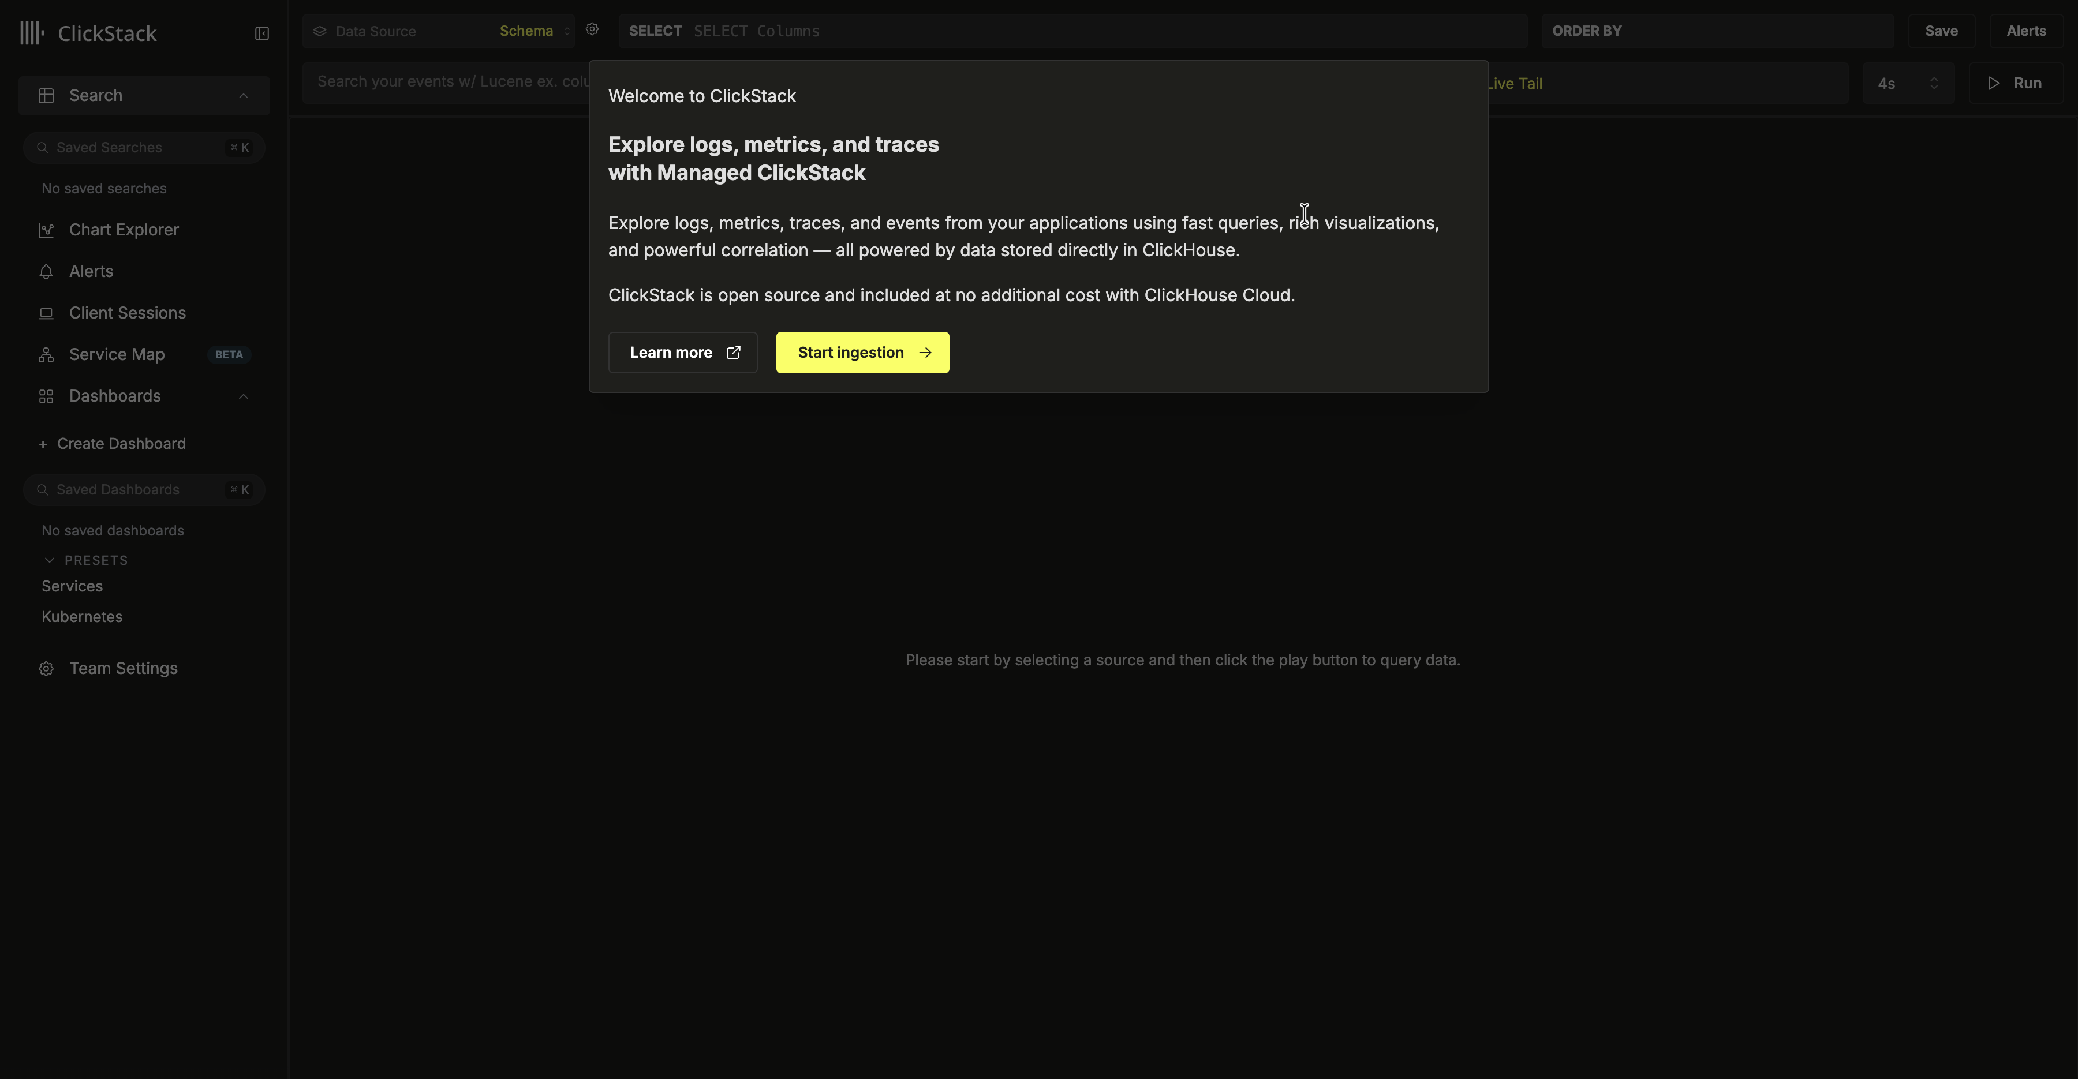This screenshot has width=2078, height=1079.
Task: Click Start ingestion in the welcome dialog
Action: pyautogui.click(x=862, y=353)
